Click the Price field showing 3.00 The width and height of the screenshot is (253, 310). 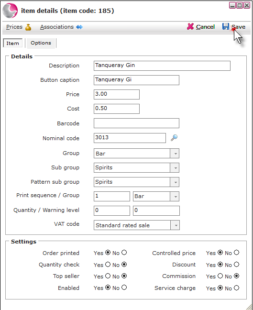pos(117,95)
